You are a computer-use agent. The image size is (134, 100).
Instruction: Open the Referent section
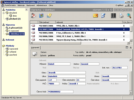pos(10,40)
